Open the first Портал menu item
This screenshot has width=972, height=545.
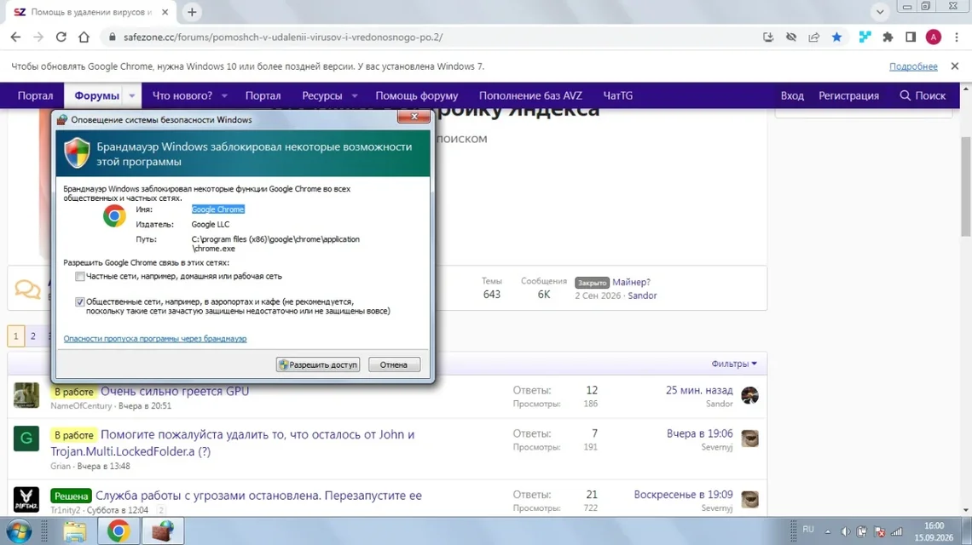click(35, 95)
